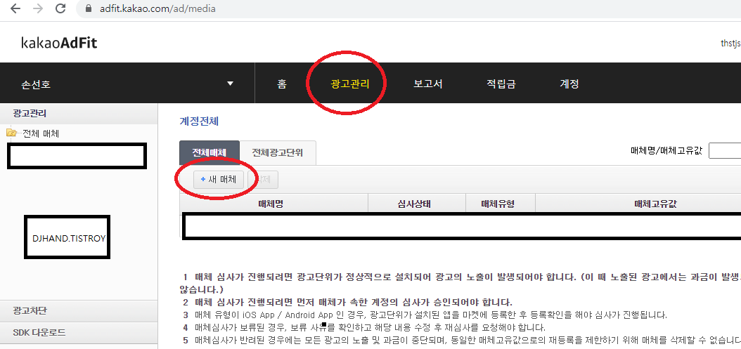741x349 pixels.
Task: Go forward with browser forward arrow
Action: click(x=38, y=8)
